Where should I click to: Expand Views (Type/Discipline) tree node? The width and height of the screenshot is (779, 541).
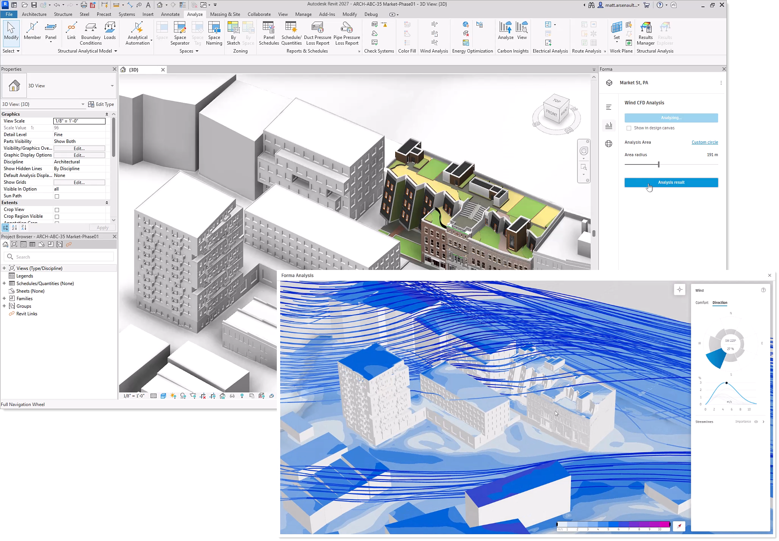point(4,268)
